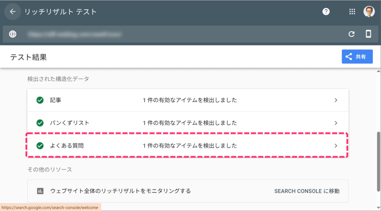Screen dimensions: 381x211
Task: Expand the パンくずリスト row chevron
Action: (x=336, y=123)
